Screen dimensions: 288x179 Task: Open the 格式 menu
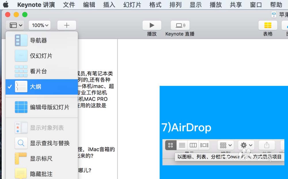click(x=156, y=5)
